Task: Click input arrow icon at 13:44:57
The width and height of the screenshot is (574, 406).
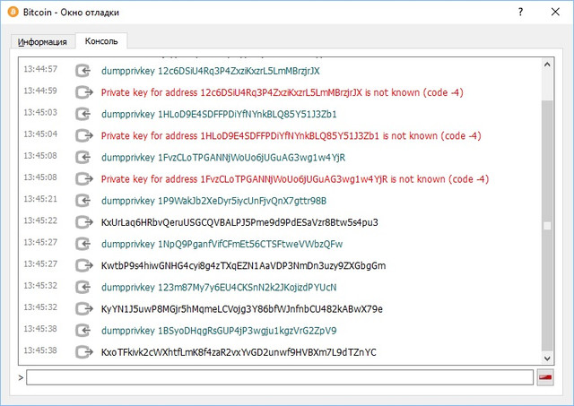Action: click(83, 71)
